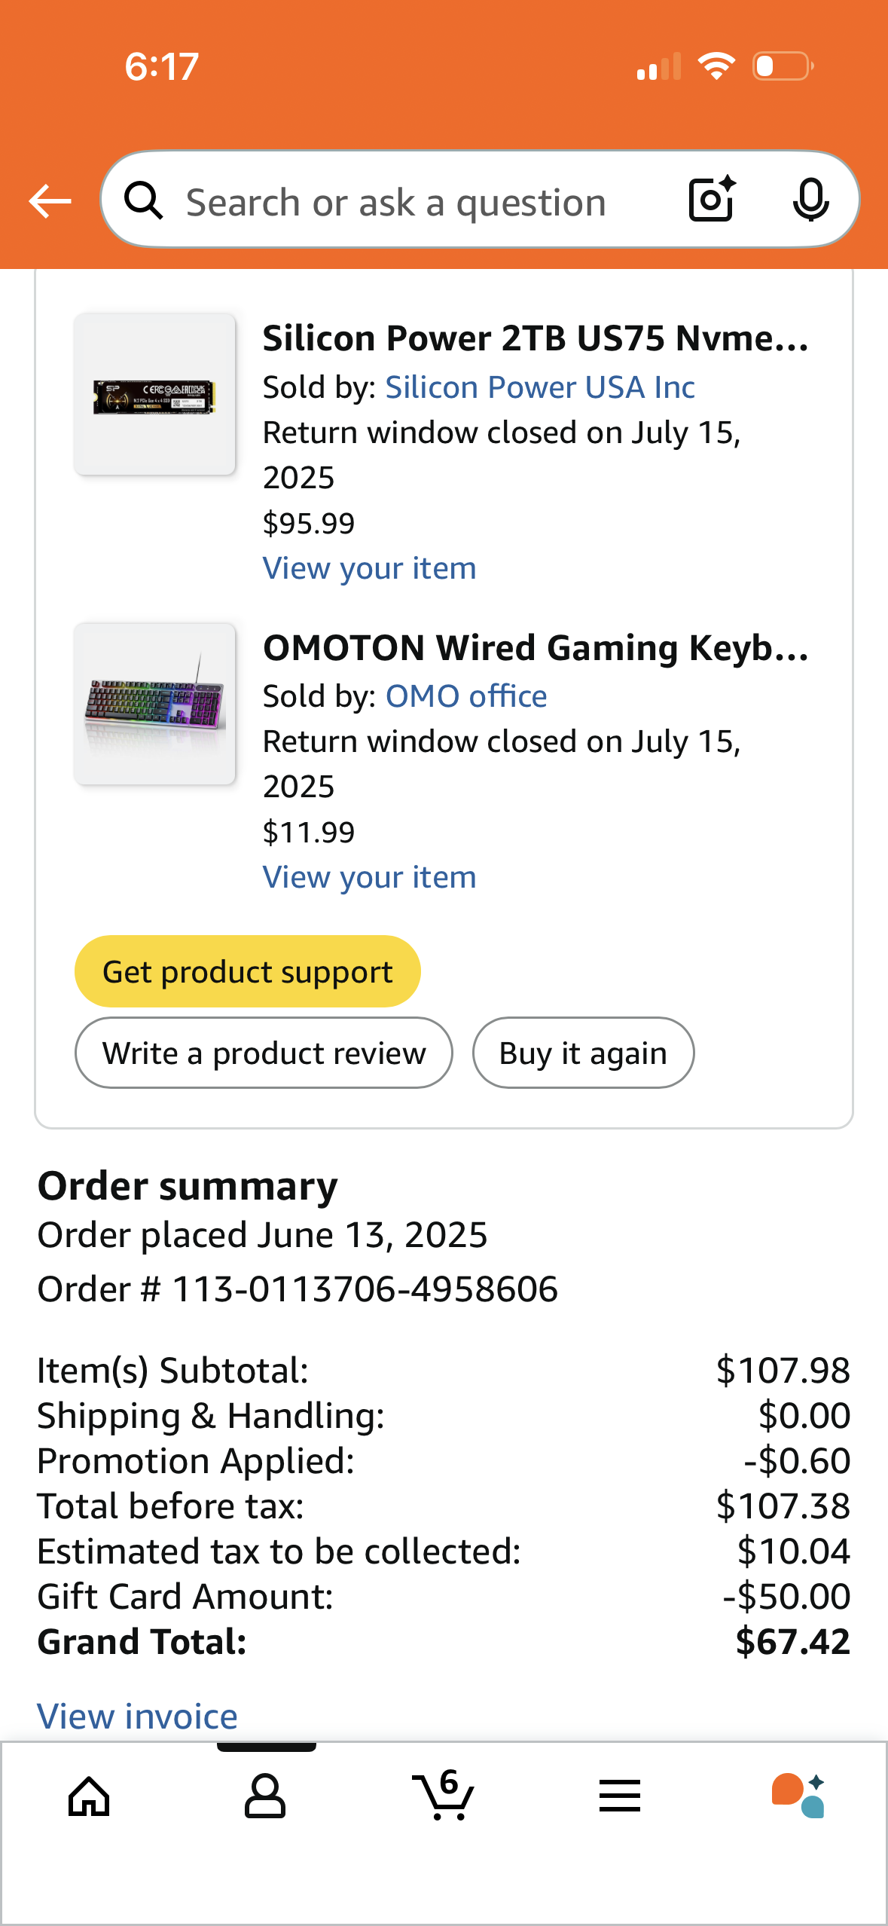Tap Write a product review
Screen dimensions: 888x1926
264,1053
